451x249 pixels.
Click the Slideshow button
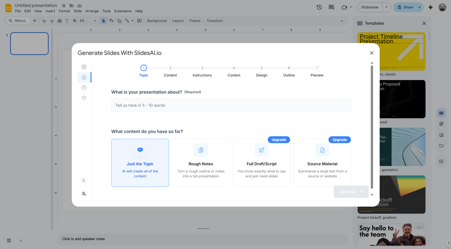click(370, 7)
